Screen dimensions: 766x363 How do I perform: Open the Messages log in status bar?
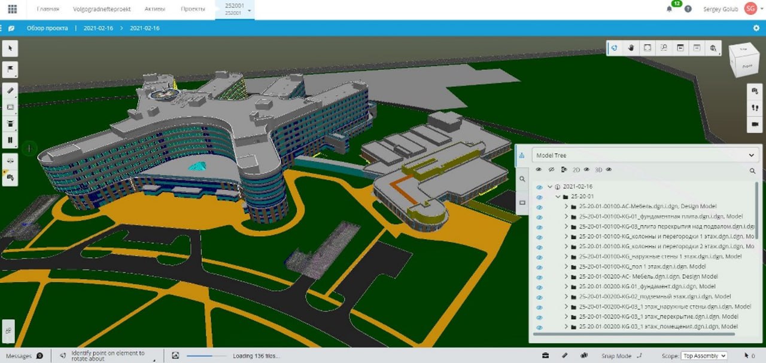(24, 356)
